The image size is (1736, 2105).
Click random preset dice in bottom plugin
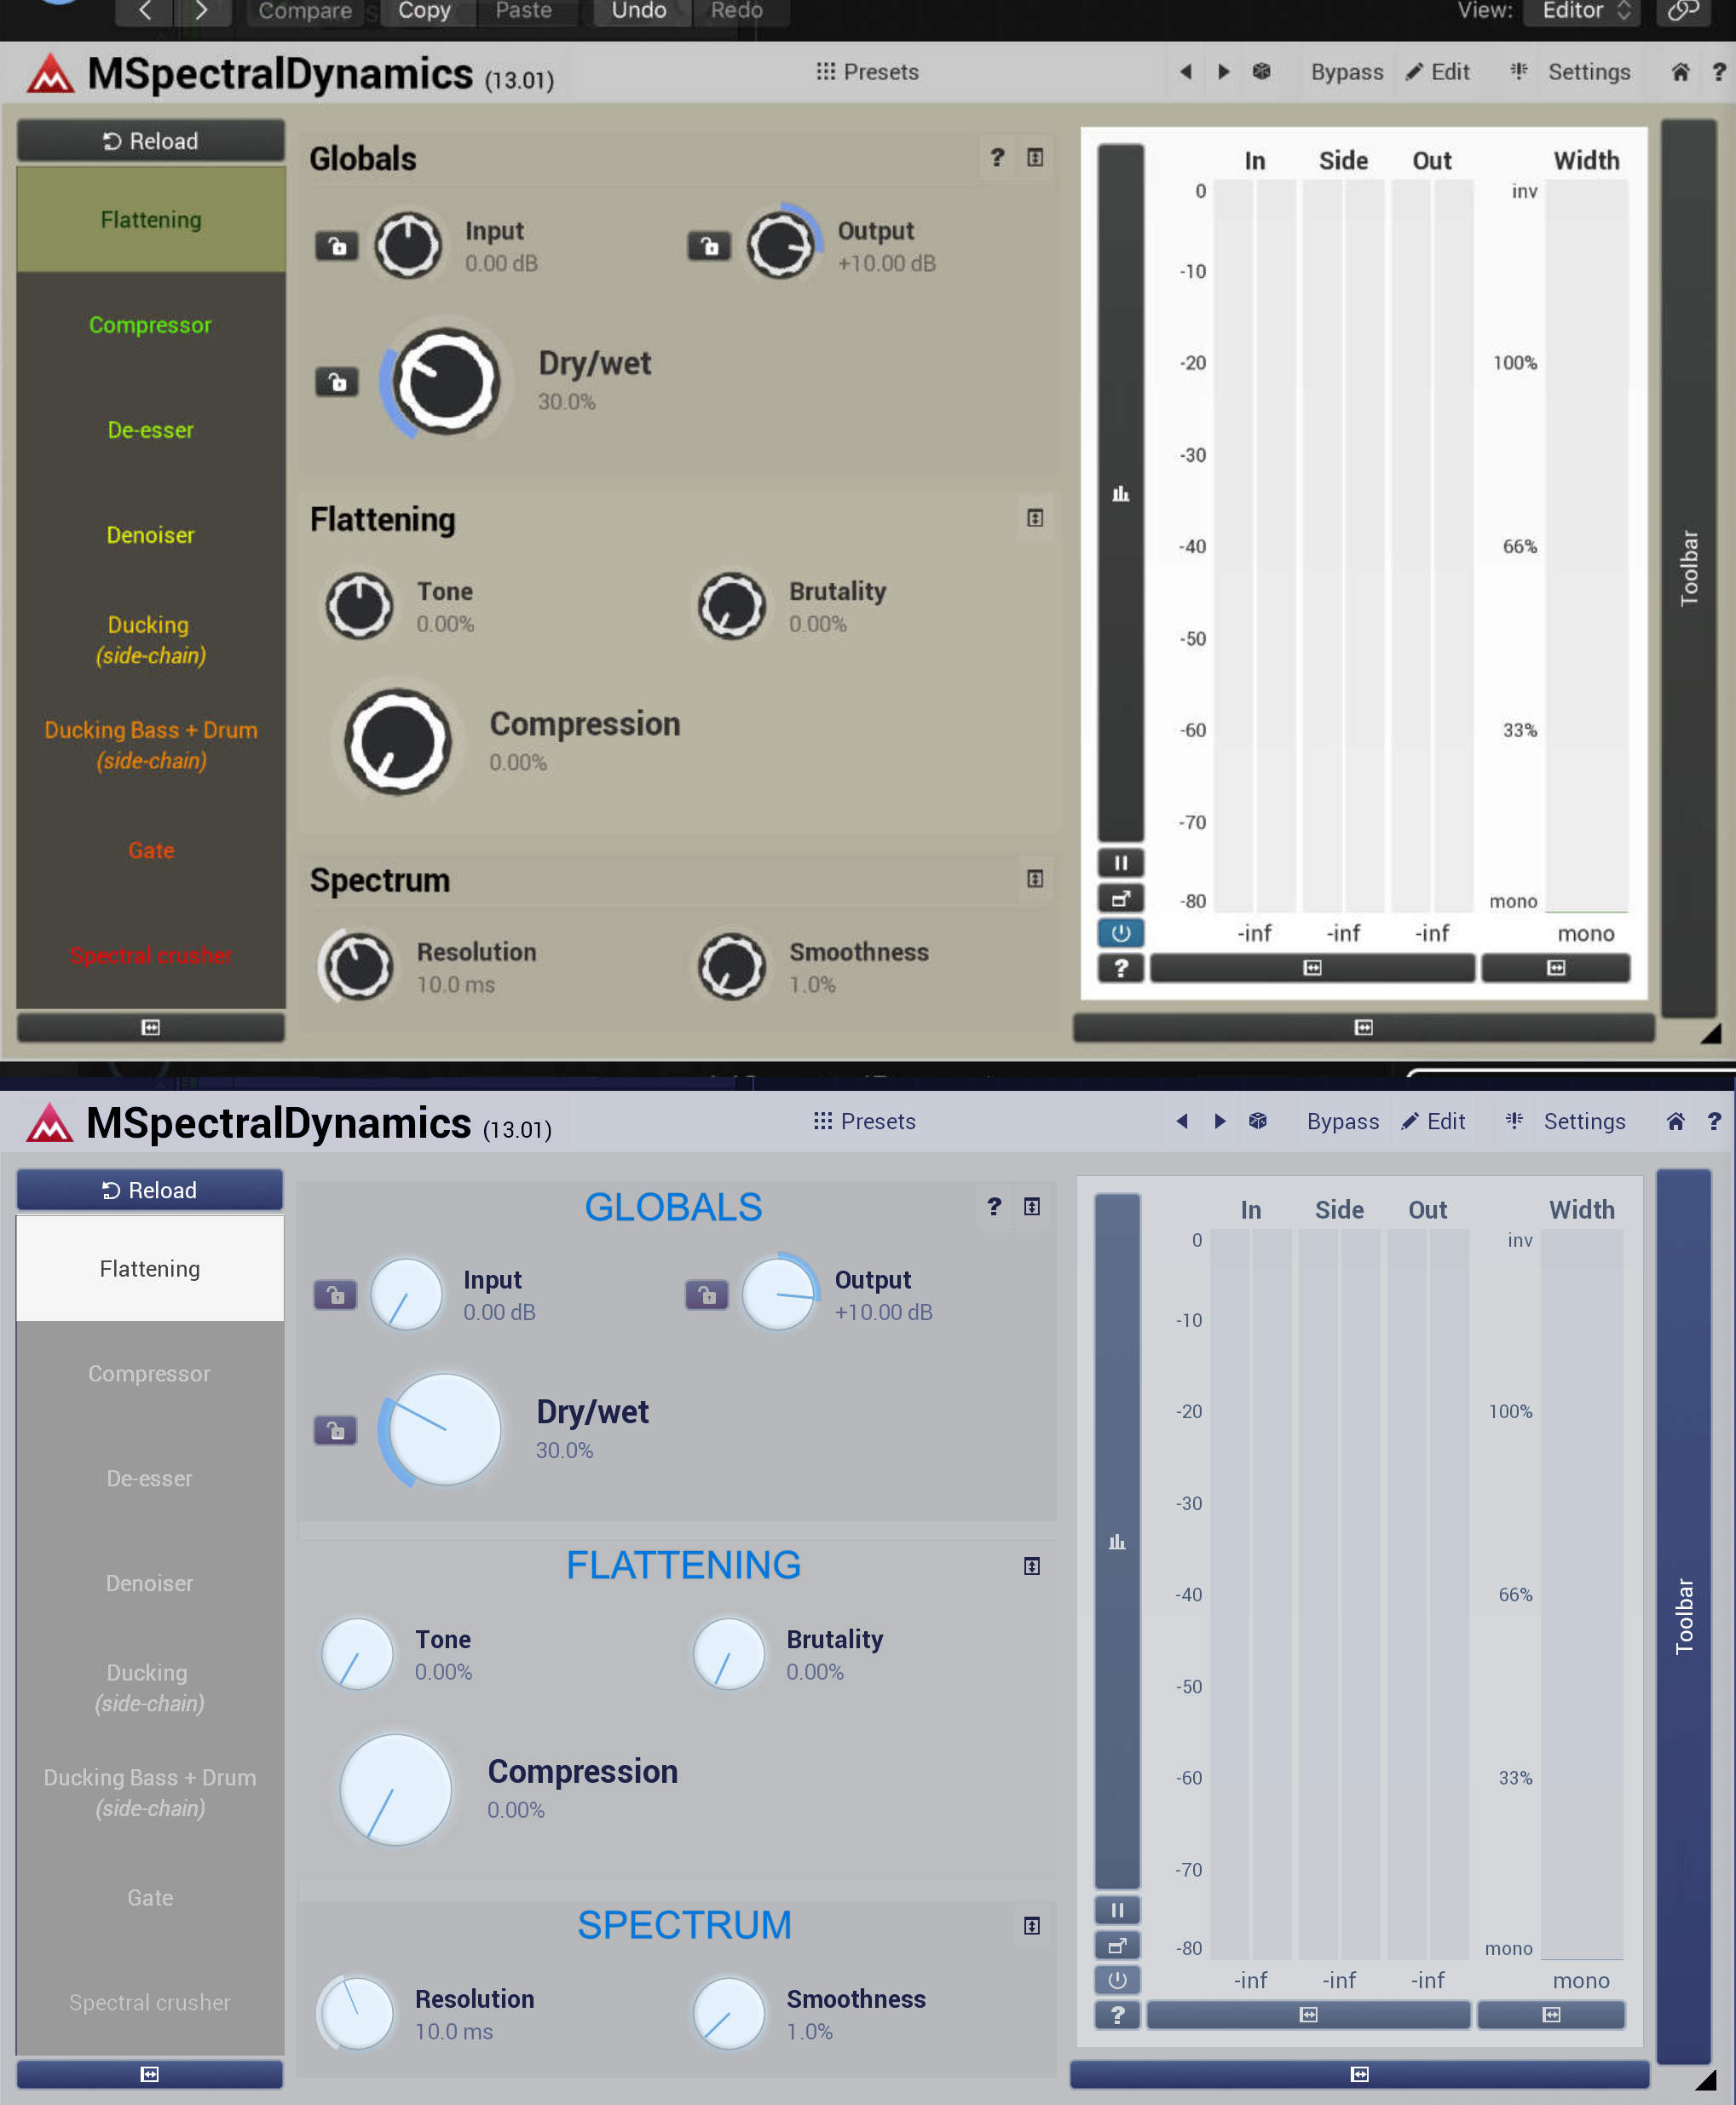pos(1258,1121)
